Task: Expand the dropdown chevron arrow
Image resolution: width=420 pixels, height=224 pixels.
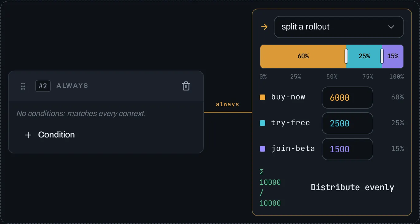Action: pos(391,27)
